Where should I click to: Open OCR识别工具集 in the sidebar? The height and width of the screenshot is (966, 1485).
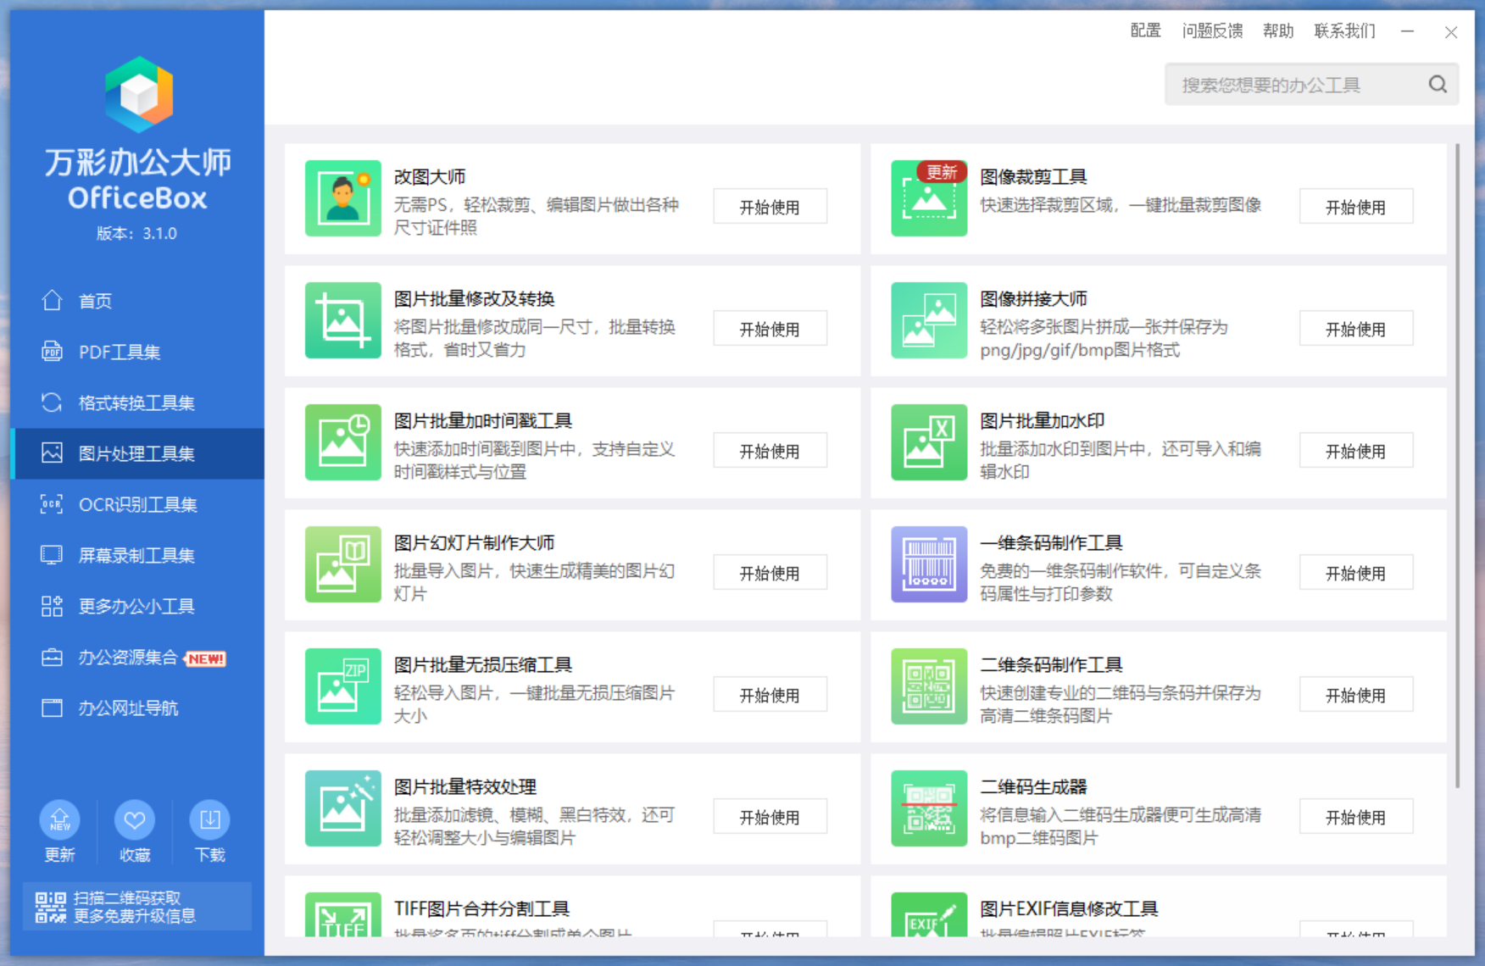137,504
